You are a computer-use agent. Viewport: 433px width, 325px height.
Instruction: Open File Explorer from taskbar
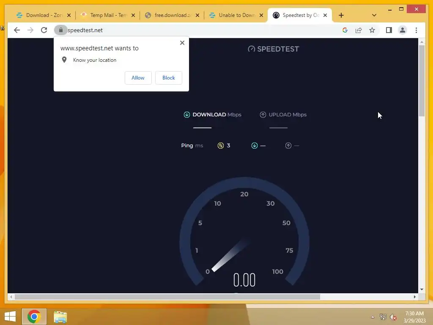[x=60, y=317]
